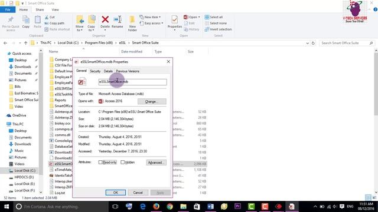This screenshot has width=378, height=212.
Task: Open Microsoft Edge from taskbar
Action: pos(143,207)
